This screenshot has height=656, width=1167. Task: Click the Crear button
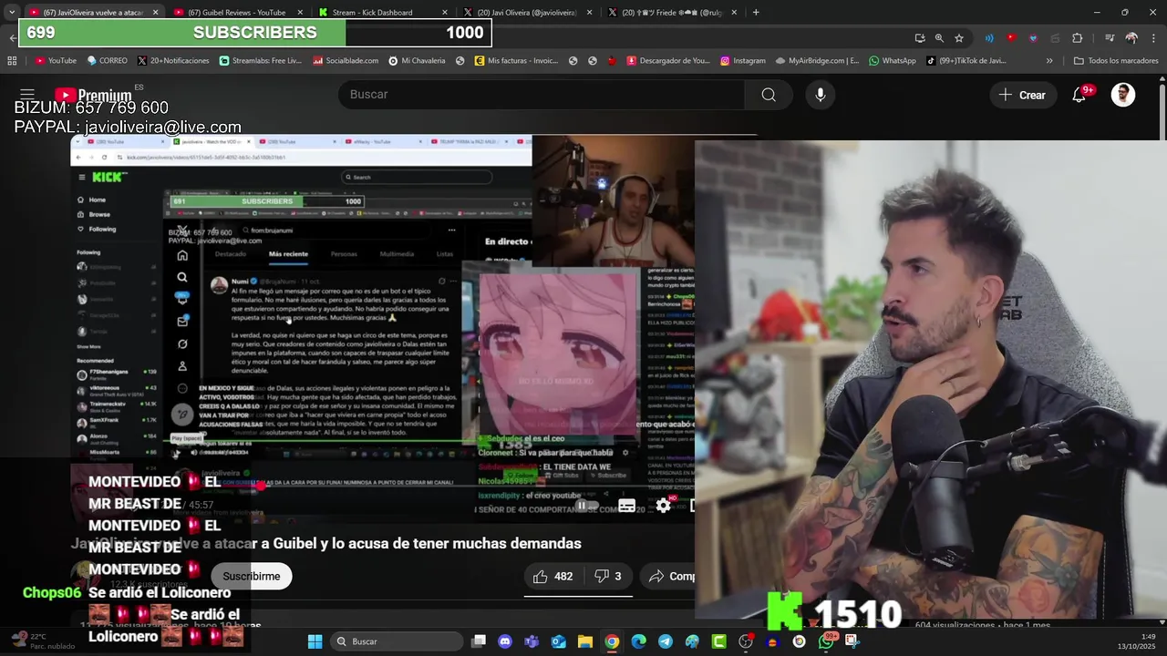pyautogui.click(x=1022, y=95)
